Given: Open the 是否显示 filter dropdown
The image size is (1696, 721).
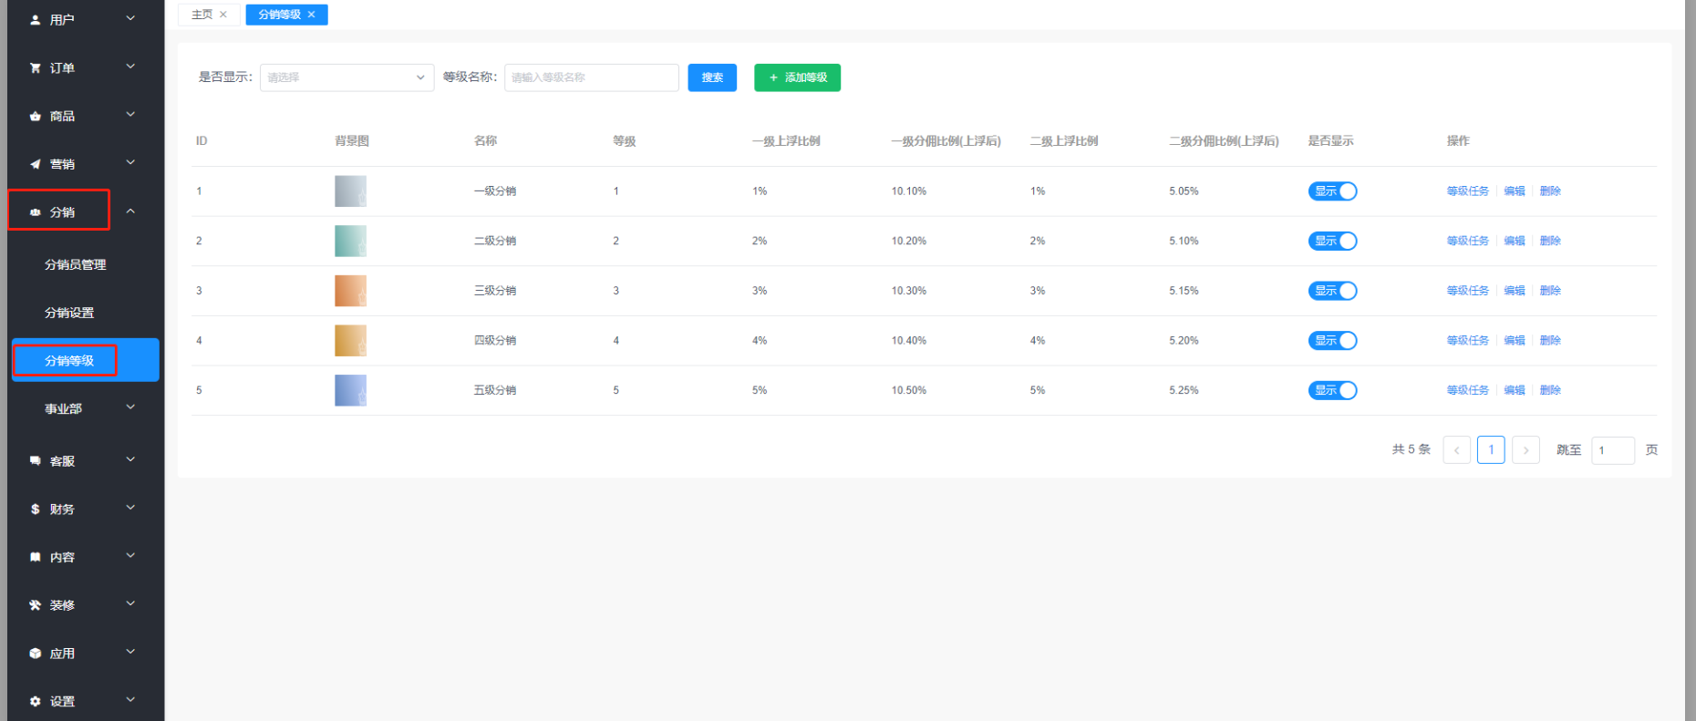Looking at the screenshot, I should [x=346, y=77].
